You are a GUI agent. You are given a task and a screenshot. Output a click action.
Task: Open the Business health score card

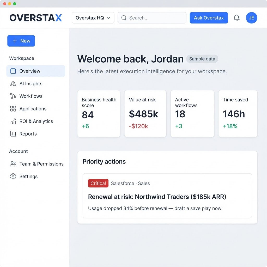point(99,114)
